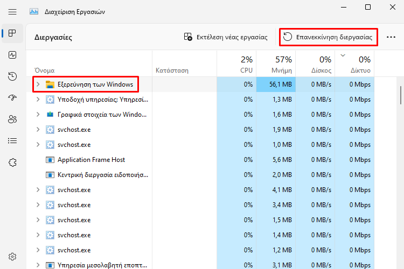Click the Κεντρική διεργασία ειδοποιήσεων icon
This screenshot has width=404, height=269.
(x=50, y=175)
